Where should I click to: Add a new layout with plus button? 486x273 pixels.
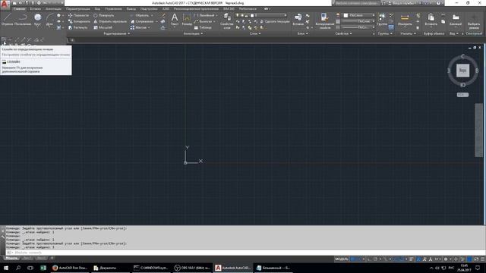pyautogui.click(x=52, y=258)
